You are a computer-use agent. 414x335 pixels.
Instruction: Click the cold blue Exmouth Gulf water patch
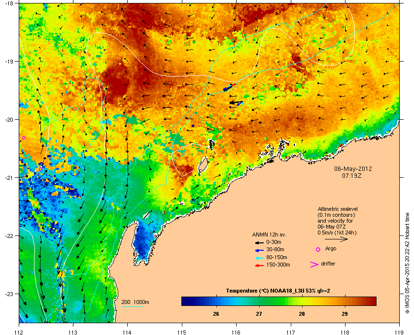(x=142, y=241)
